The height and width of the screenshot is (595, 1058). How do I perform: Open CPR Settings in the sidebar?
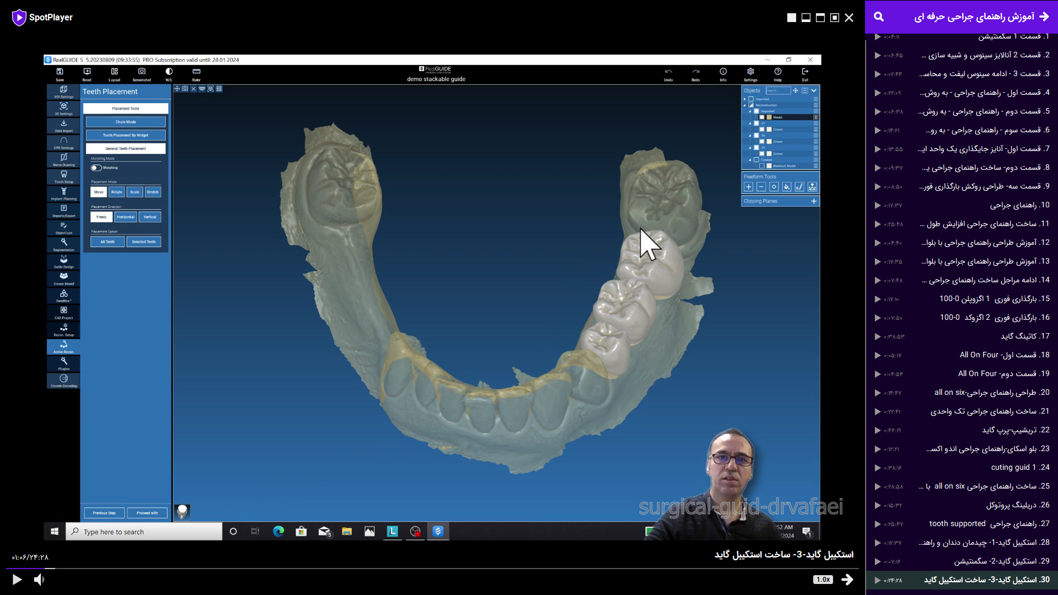pos(63,143)
